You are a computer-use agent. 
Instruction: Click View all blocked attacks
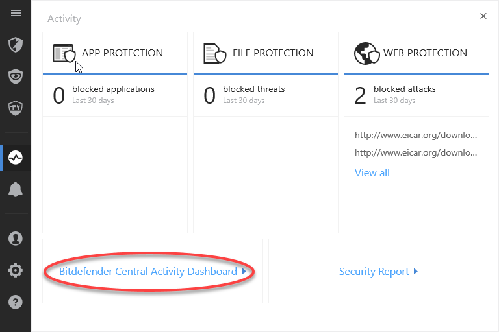372,173
